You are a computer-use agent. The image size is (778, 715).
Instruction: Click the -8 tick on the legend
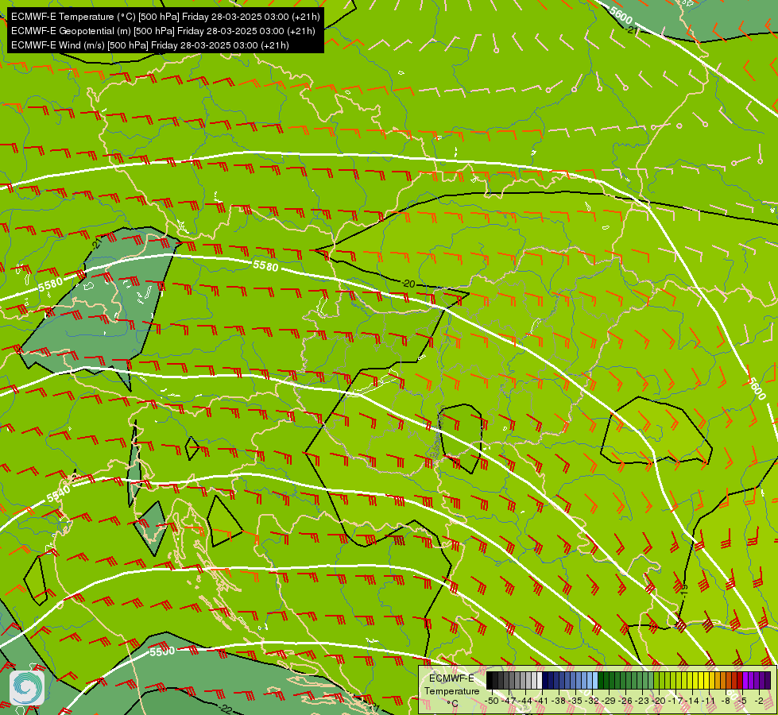click(x=726, y=701)
